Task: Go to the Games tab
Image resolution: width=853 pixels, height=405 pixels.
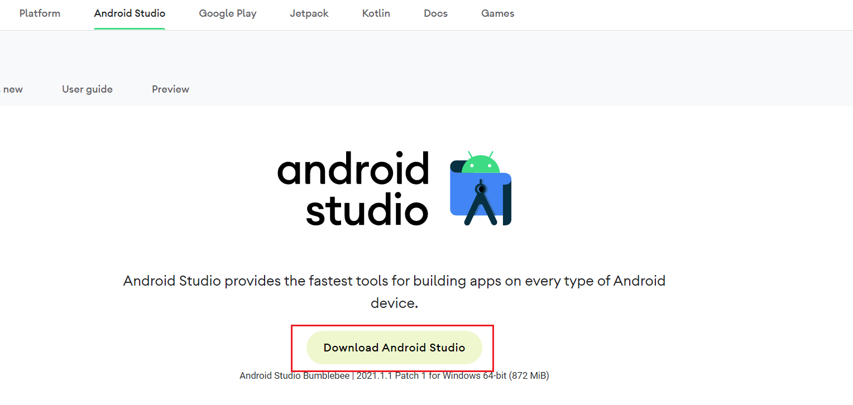Action: coord(498,13)
